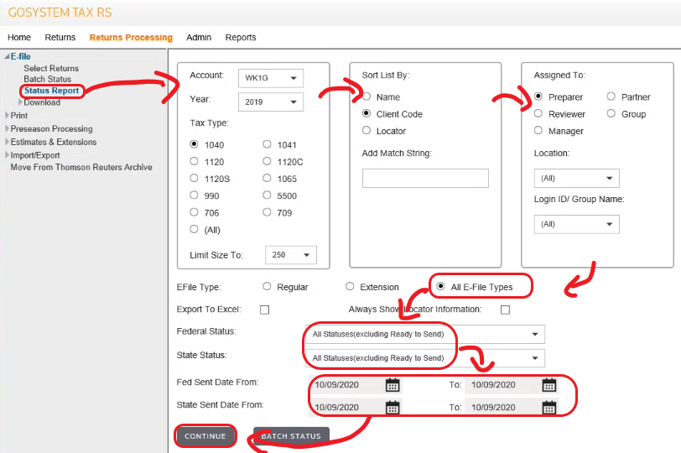The width and height of the screenshot is (681, 453).
Task: Open the Returns menu
Action: [60, 38]
